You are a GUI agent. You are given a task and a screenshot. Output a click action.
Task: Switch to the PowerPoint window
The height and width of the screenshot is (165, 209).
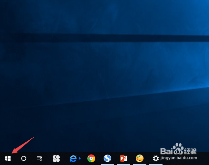124,158
